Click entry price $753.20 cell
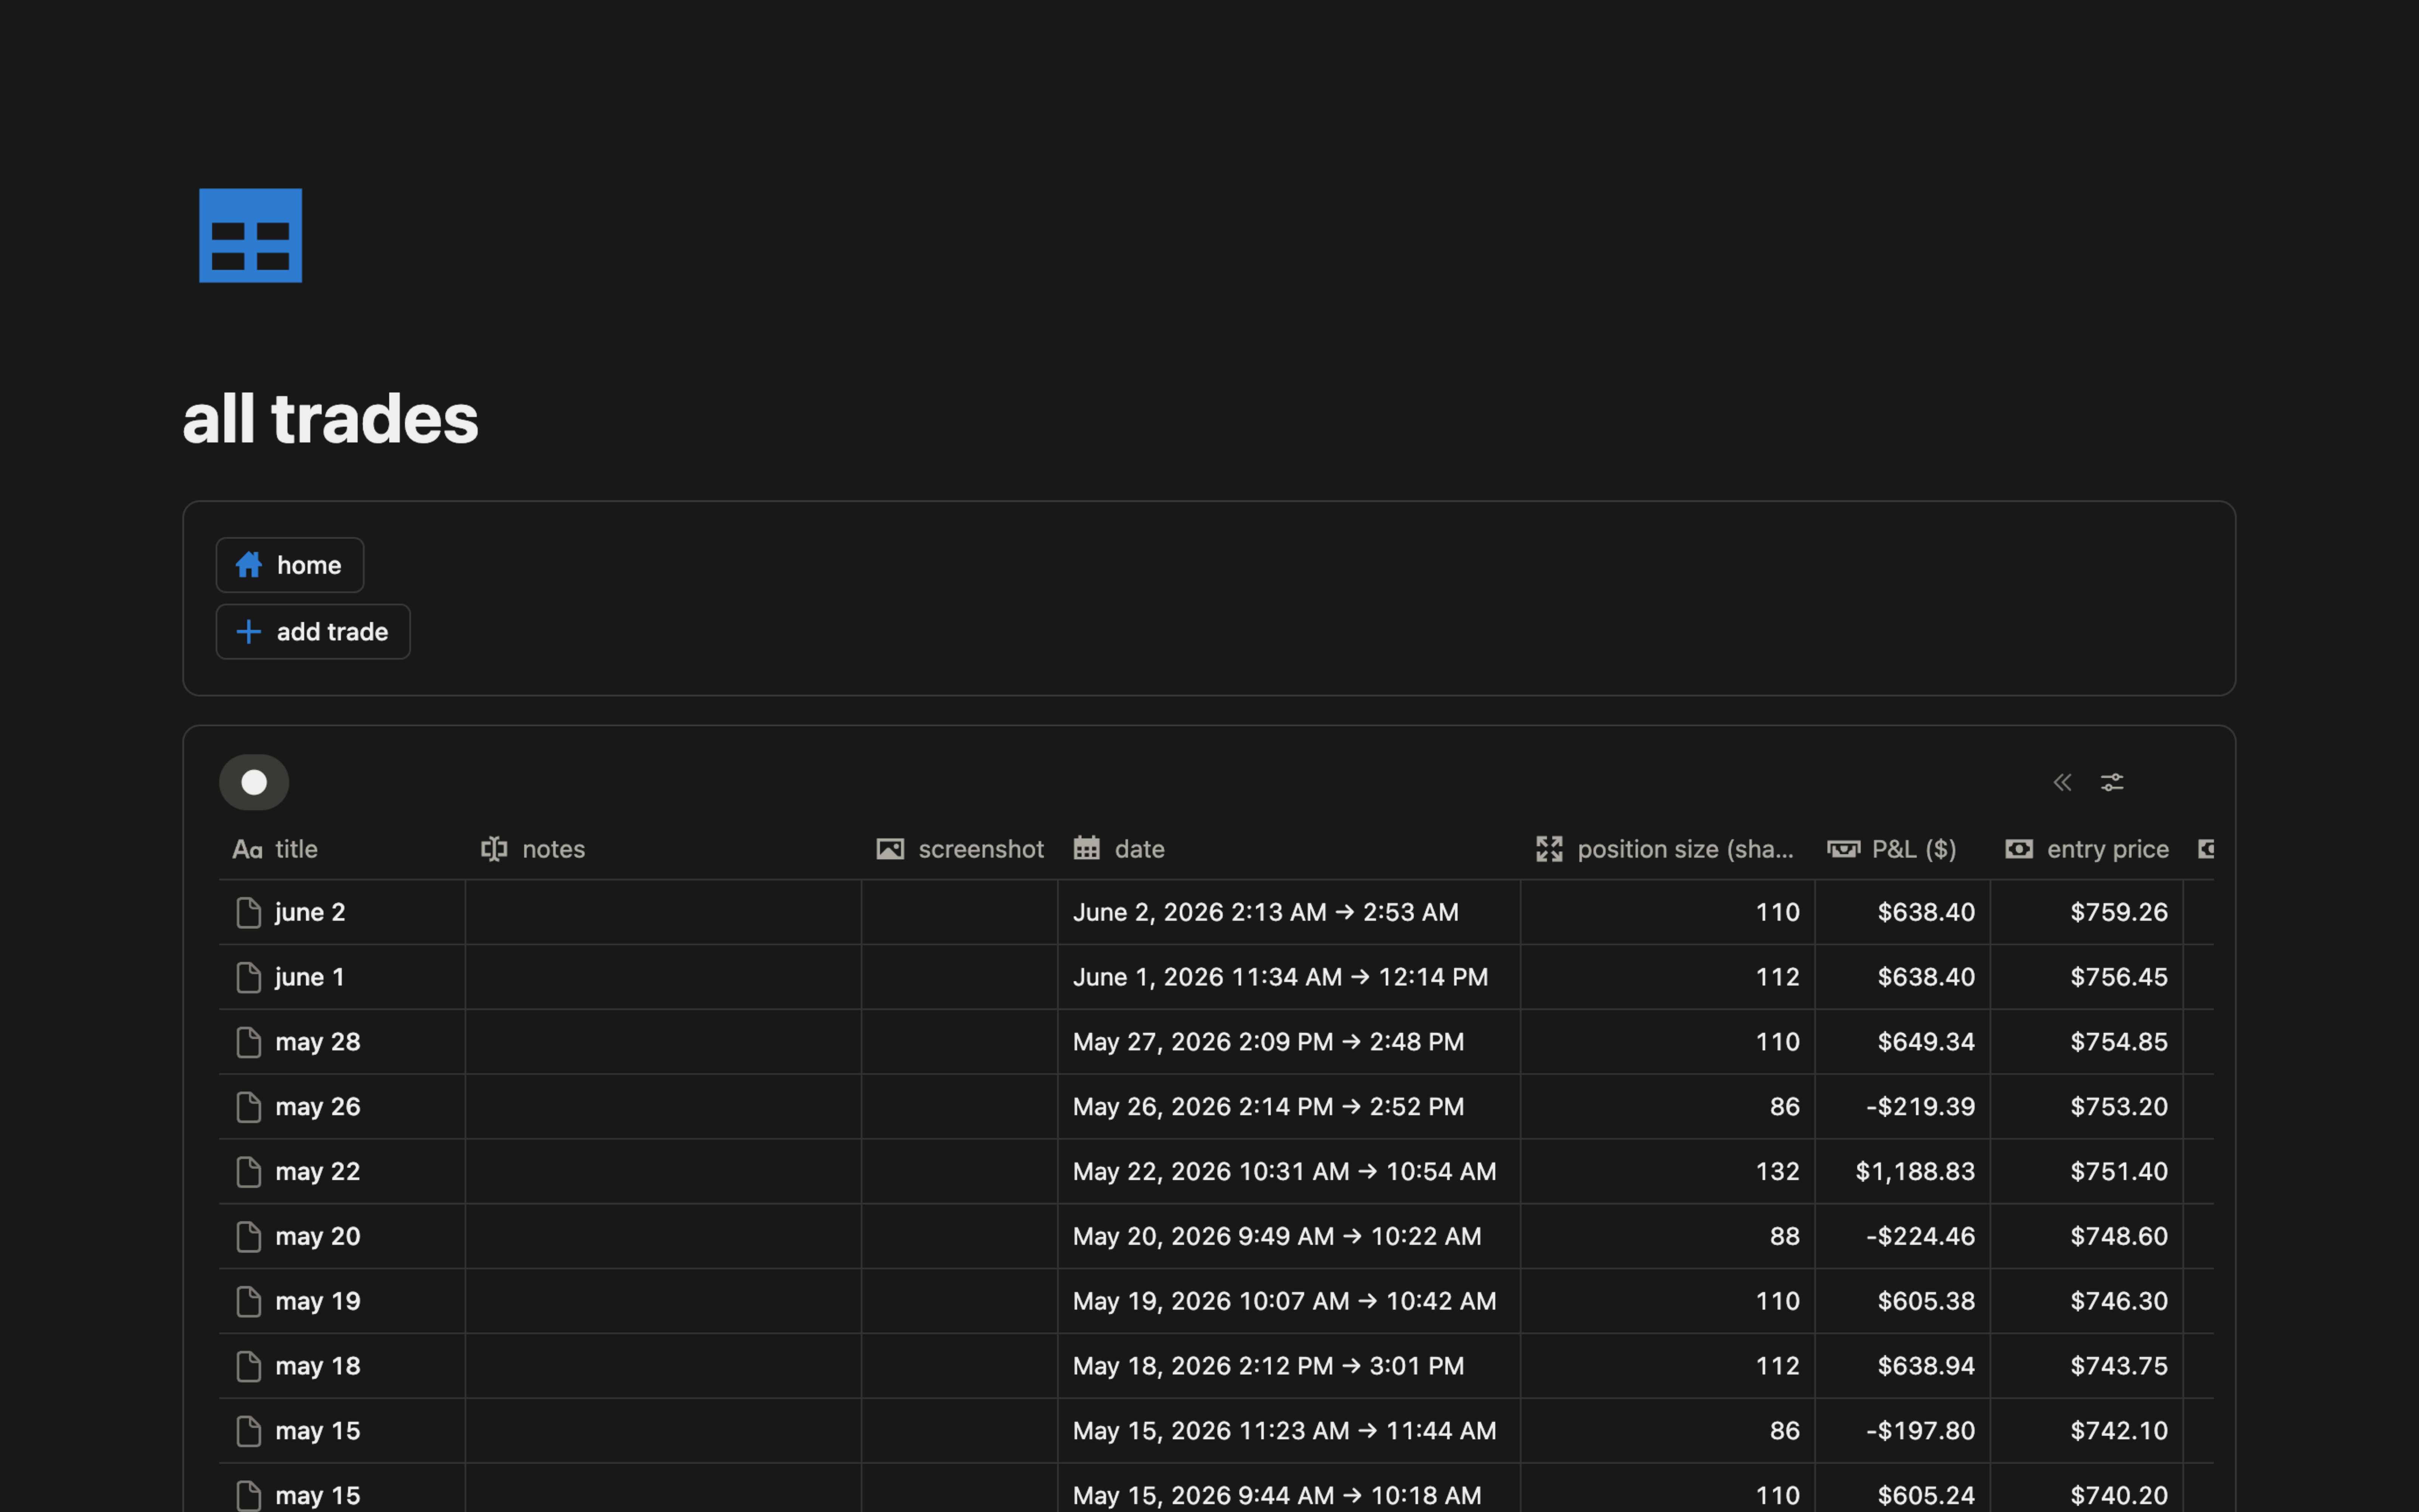Image resolution: width=2419 pixels, height=1512 pixels. (x=2087, y=1107)
